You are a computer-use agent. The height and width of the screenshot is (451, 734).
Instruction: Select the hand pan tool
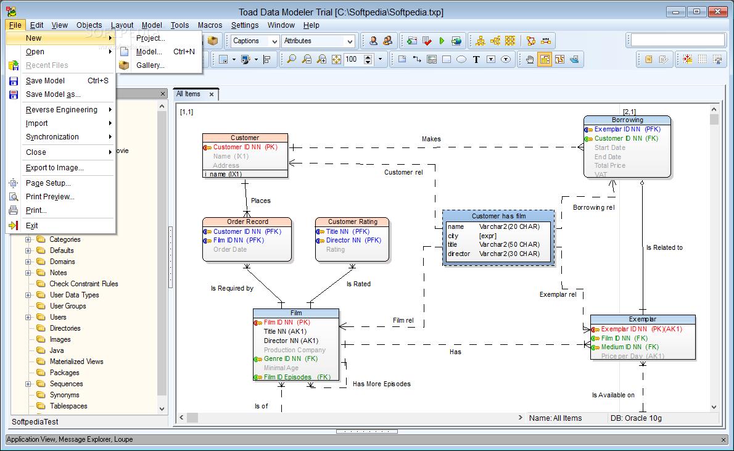pos(530,59)
